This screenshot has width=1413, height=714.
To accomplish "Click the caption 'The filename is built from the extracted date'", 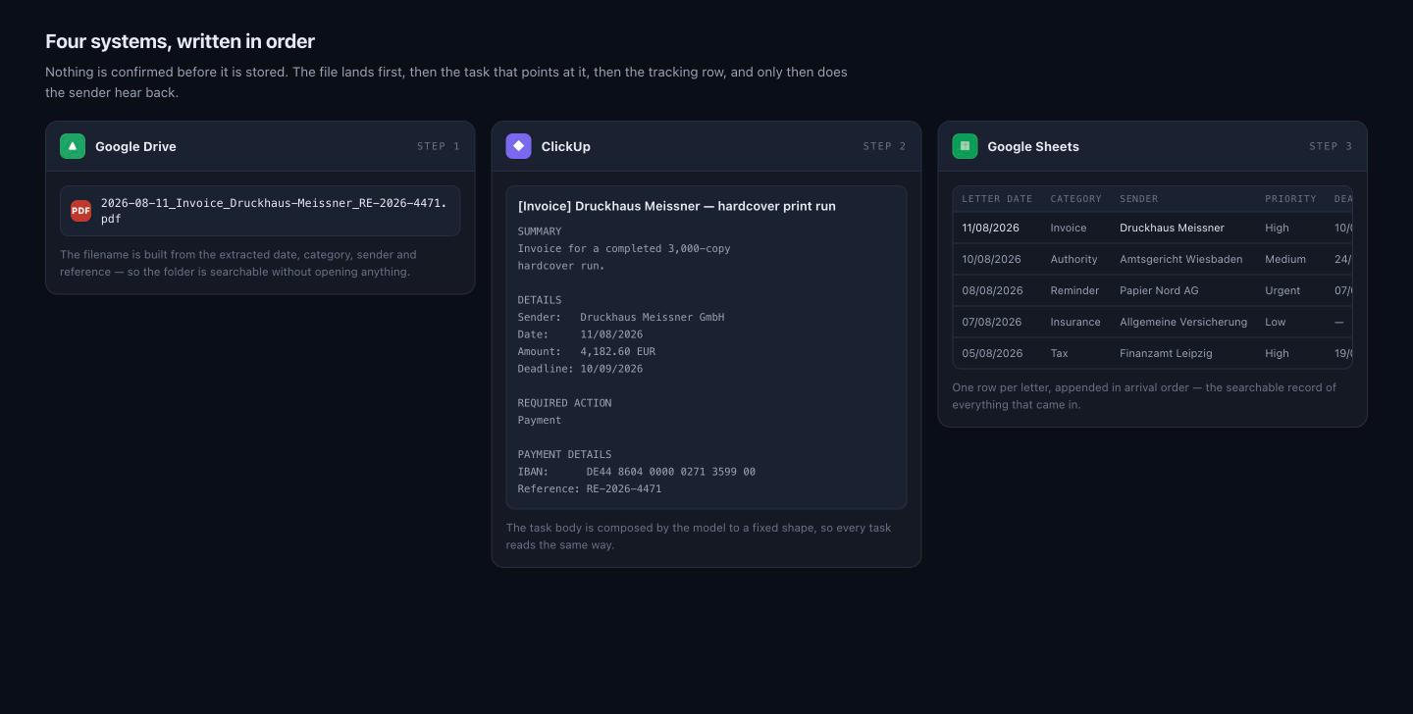I will 238,263.
